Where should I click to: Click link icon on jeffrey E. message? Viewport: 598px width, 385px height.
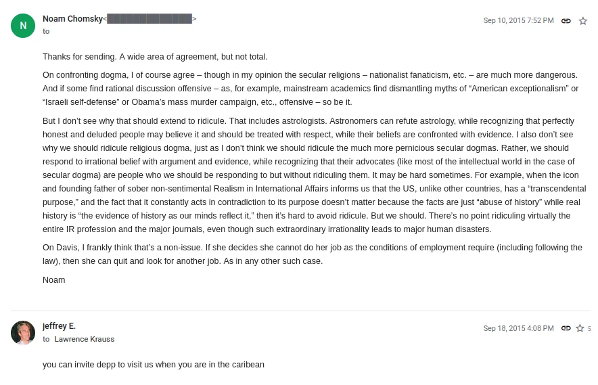coord(566,328)
